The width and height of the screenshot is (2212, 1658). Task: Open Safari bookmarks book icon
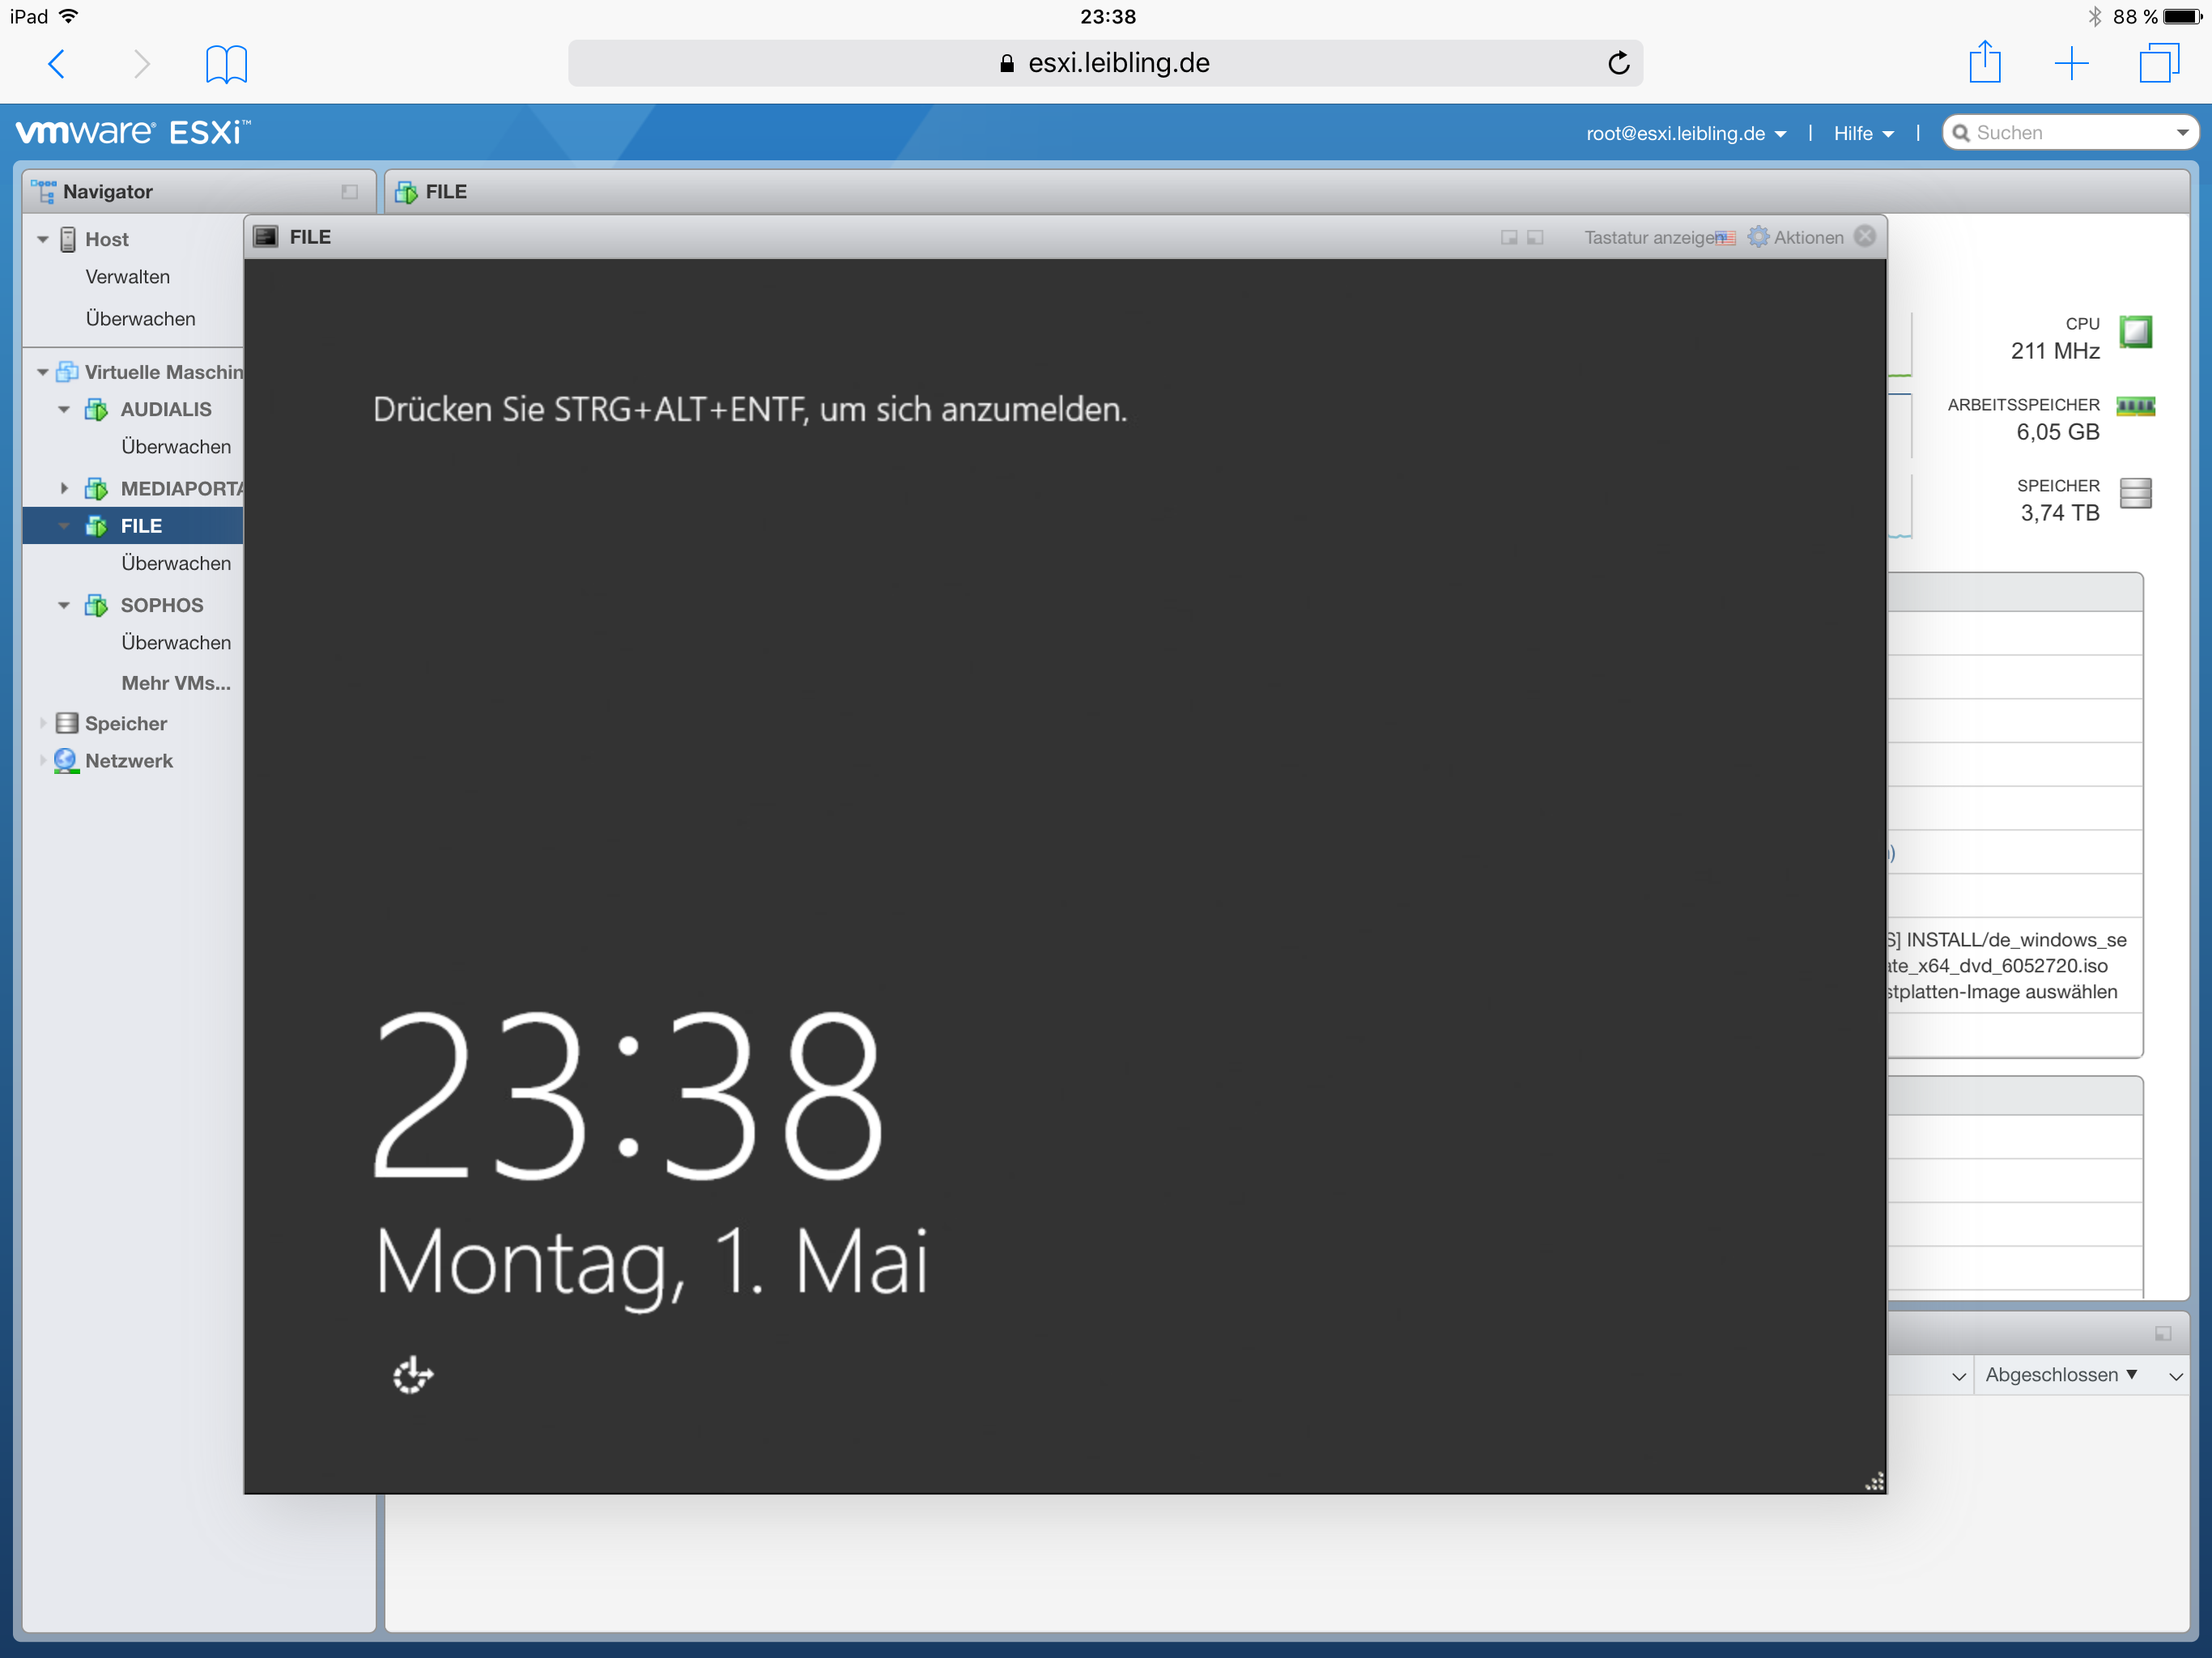tap(226, 64)
